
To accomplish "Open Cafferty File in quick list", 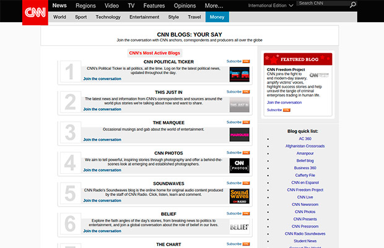I will [305, 176].
